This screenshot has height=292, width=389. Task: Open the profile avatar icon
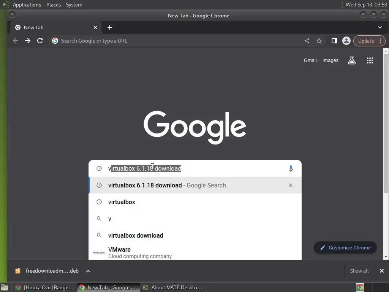[x=346, y=41]
